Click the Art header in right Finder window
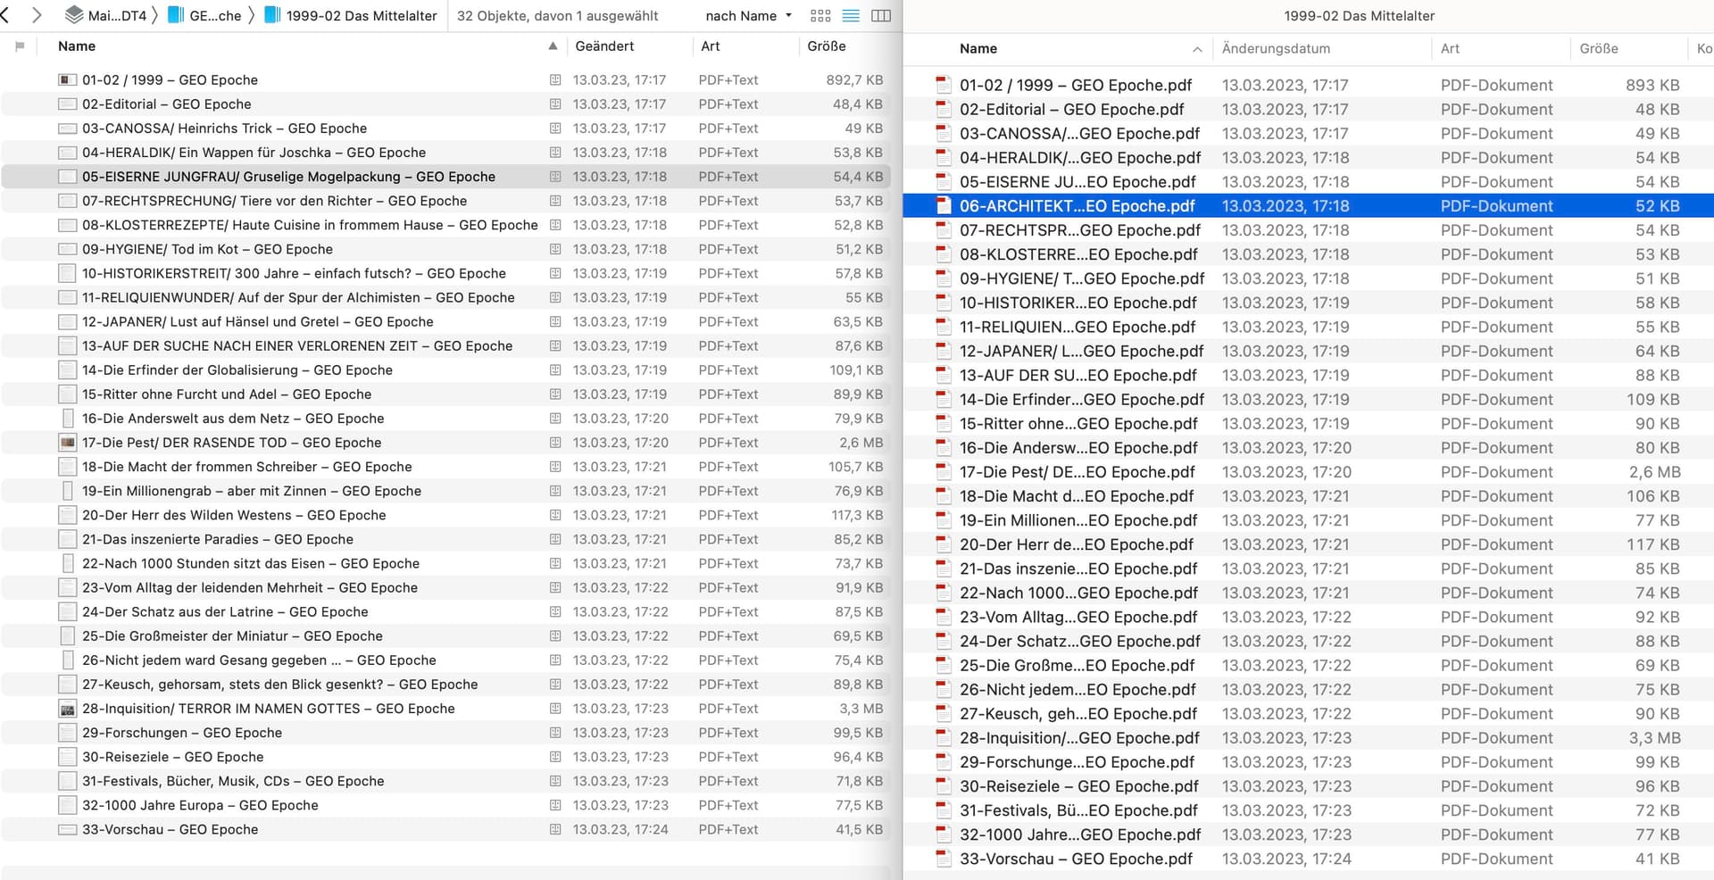The image size is (1714, 880). coord(1450,48)
